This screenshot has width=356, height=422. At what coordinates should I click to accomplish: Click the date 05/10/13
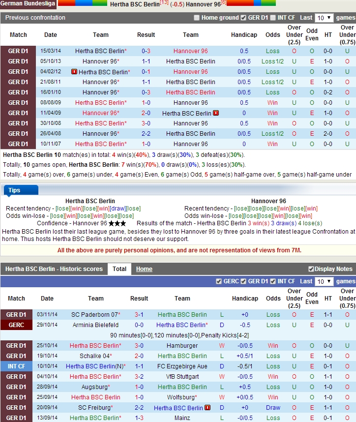[51, 61]
